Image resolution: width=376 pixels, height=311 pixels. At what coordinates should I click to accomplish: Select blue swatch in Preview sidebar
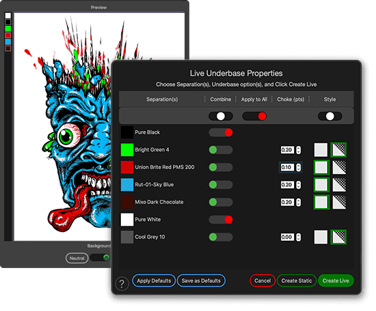point(8,42)
